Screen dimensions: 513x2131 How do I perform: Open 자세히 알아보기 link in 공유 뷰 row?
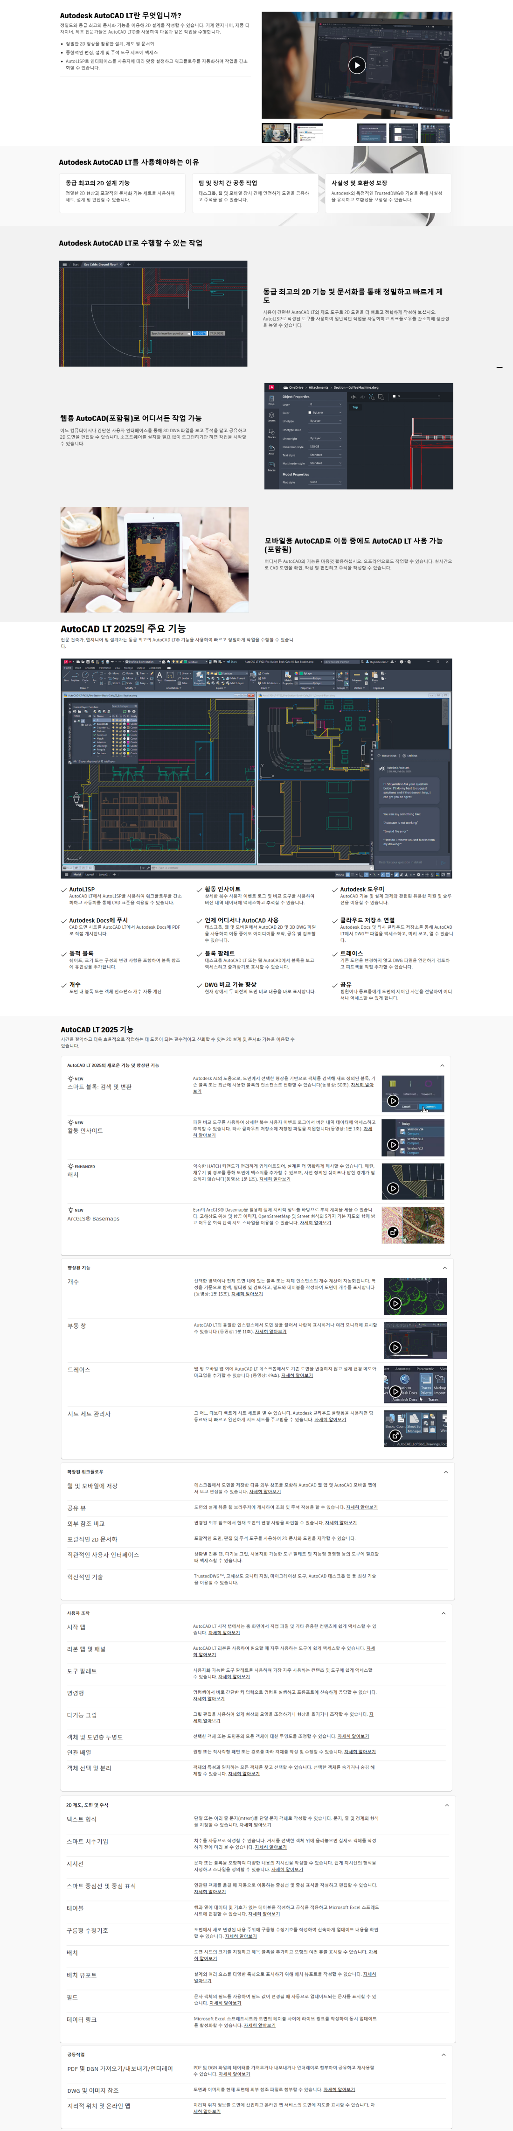362,1507
